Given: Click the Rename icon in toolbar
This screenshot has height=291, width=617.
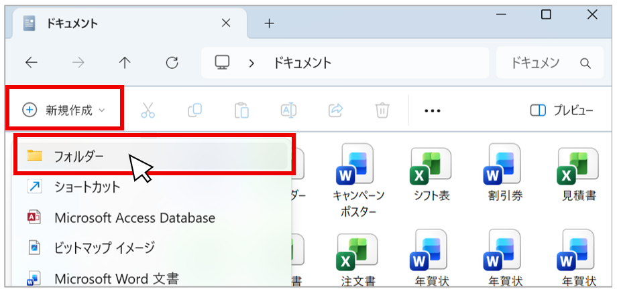Looking at the screenshot, I should point(288,110).
